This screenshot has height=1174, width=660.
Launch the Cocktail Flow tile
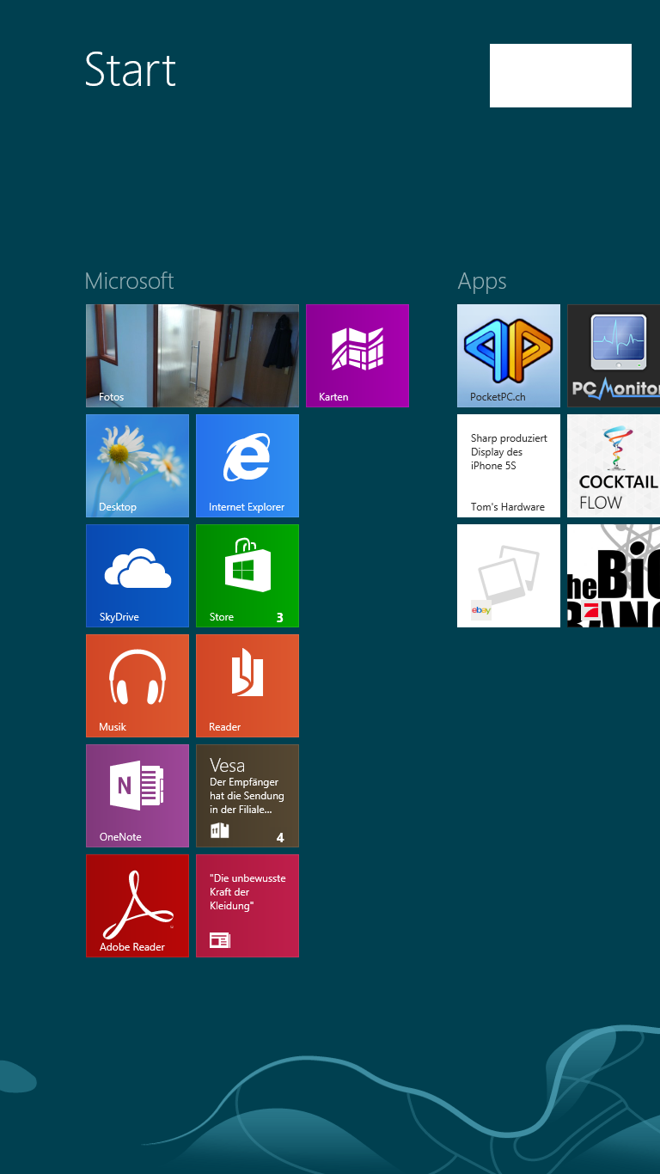614,466
